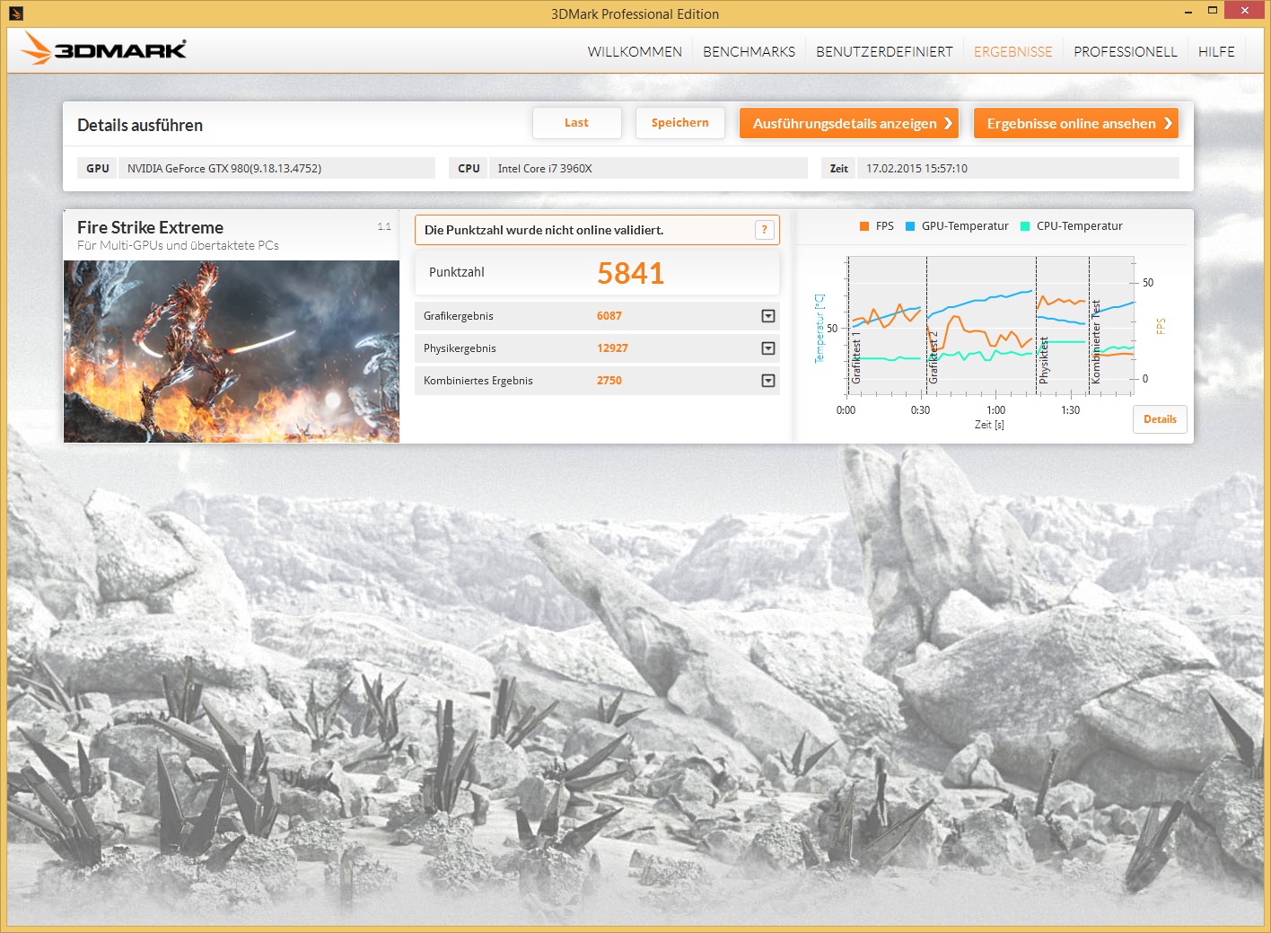Open the WILLKOMMEN tab

(635, 52)
